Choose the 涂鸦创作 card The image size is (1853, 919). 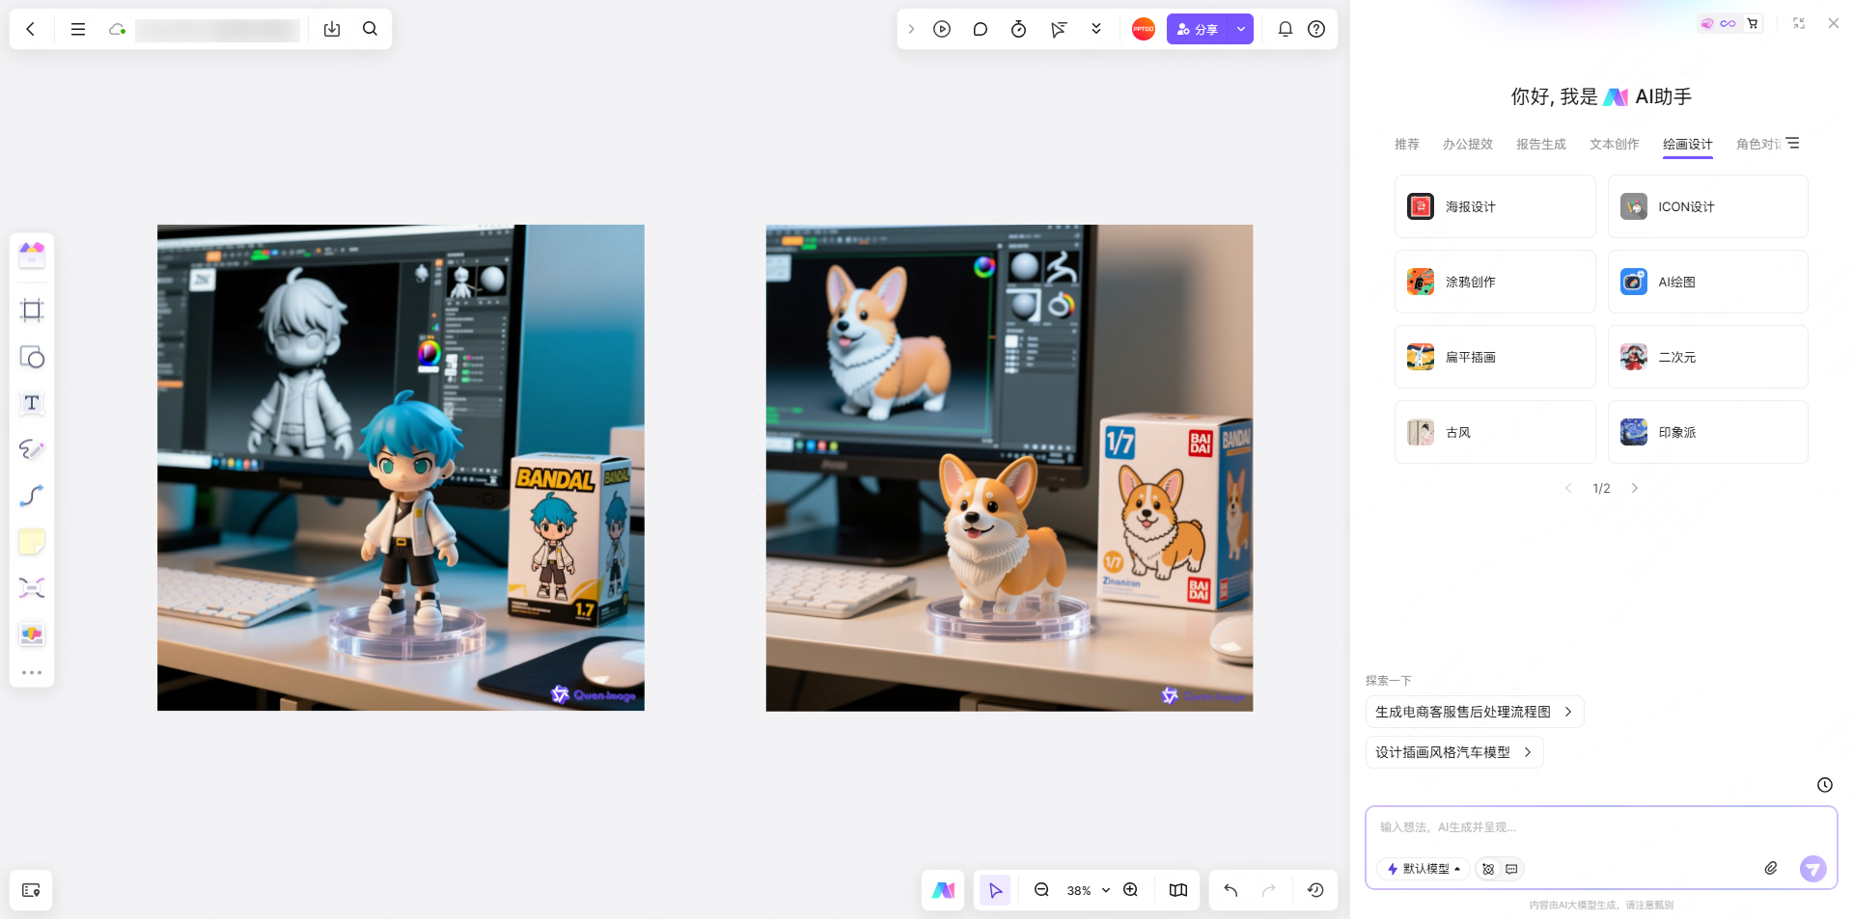point(1495,282)
